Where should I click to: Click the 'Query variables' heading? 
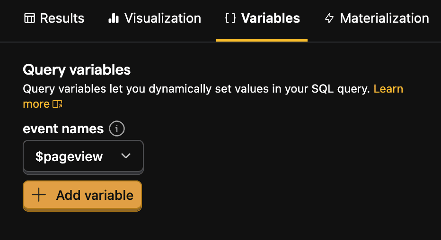point(77,70)
